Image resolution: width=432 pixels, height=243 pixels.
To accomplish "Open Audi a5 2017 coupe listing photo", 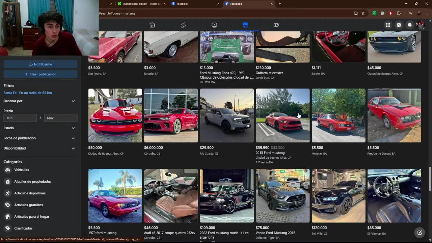I will click(x=171, y=196).
